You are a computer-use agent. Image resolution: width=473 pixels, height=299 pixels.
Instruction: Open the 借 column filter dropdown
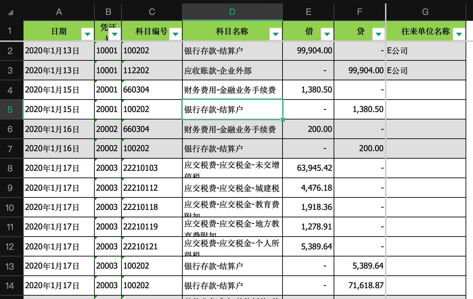(x=327, y=34)
